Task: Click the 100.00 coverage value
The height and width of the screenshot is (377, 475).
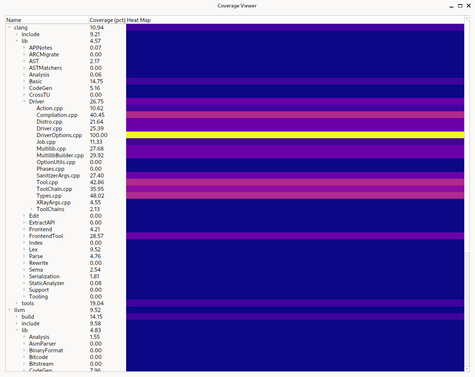Action: coord(99,135)
